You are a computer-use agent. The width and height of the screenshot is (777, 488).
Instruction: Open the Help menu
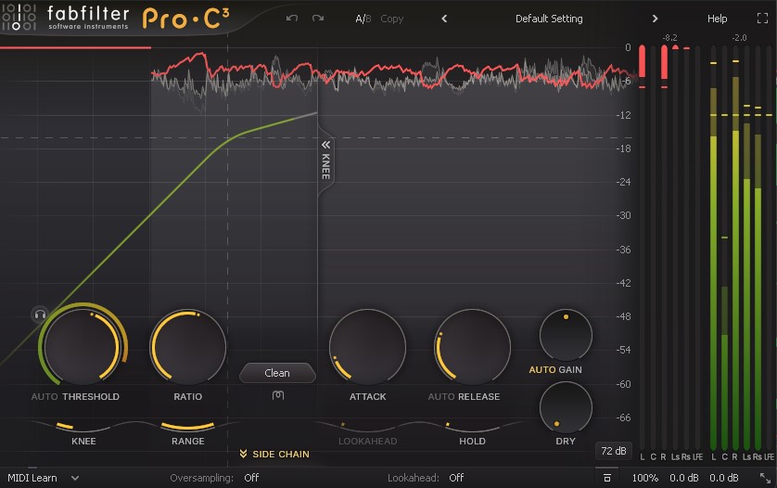pos(717,19)
